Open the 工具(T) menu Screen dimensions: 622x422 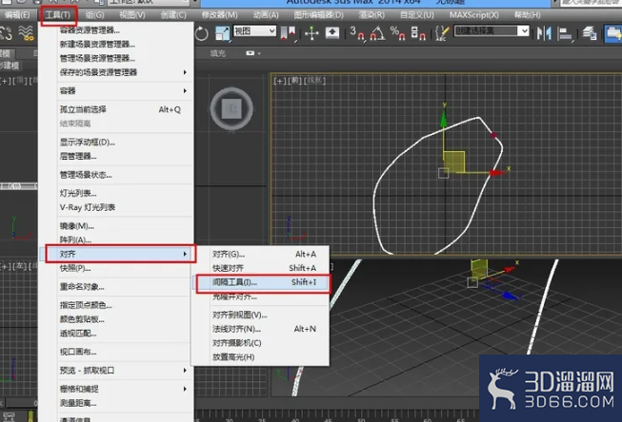click(x=58, y=15)
